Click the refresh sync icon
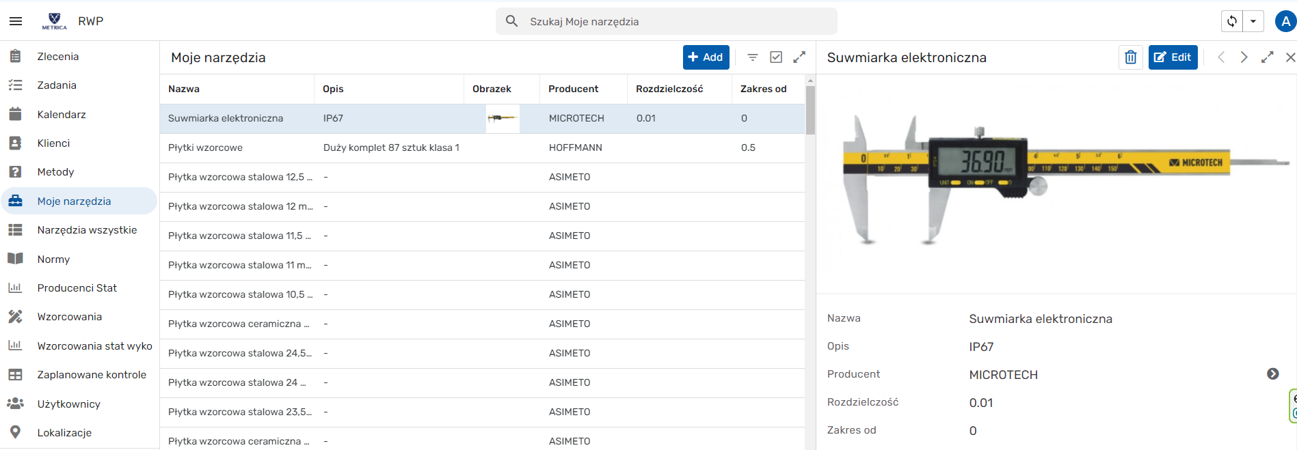Image resolution: width=1297 pixels, height=450 pixels. [1232, 21]
